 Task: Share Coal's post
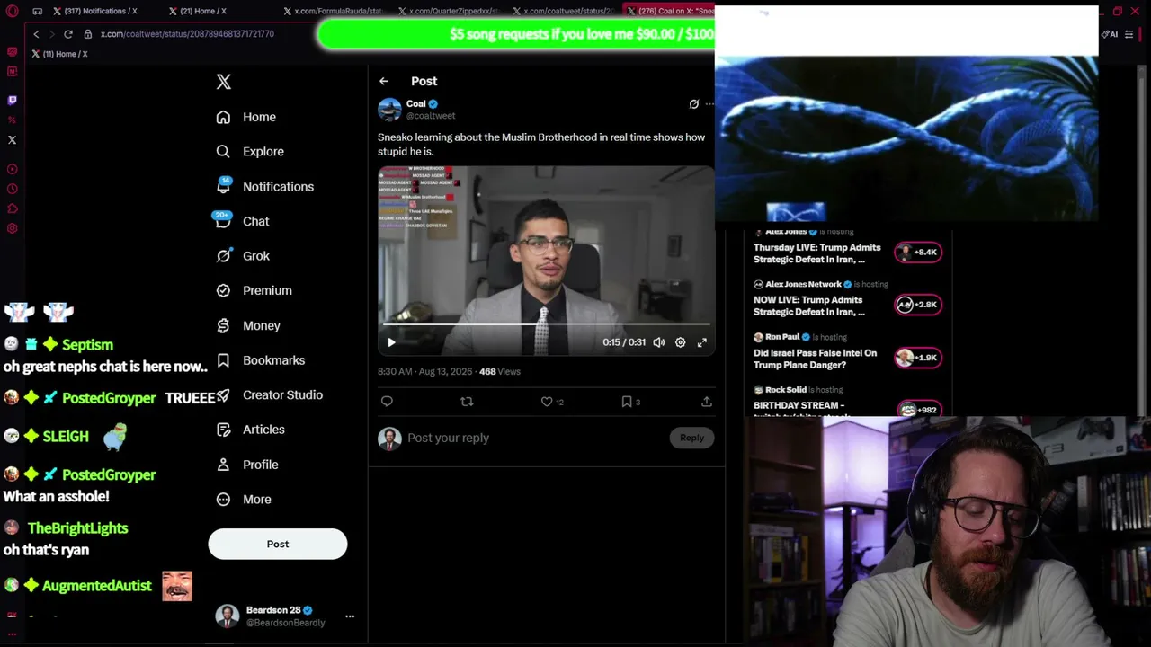(707, 402)
